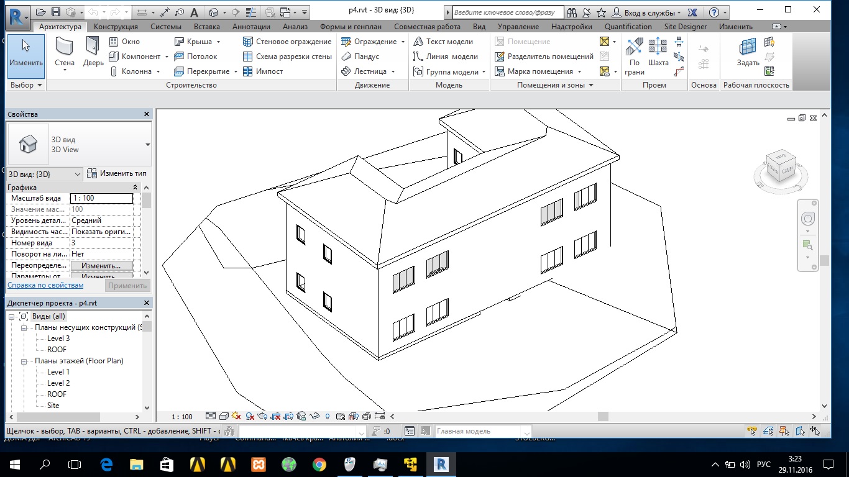
Task: Expand the Лестница (Stair) dropdown
Action: point(393,71)
